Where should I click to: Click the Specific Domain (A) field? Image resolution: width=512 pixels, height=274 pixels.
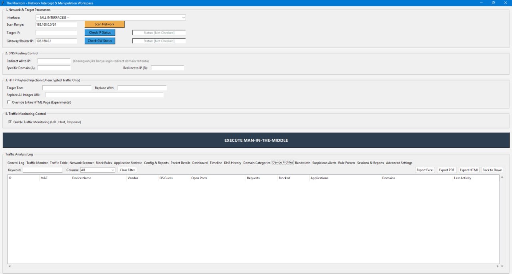pos(54,68)
